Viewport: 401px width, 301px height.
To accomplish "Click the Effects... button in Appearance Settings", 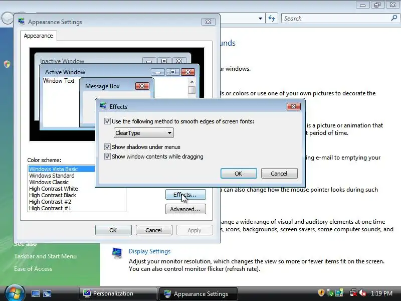I will (x=185, y=195).
